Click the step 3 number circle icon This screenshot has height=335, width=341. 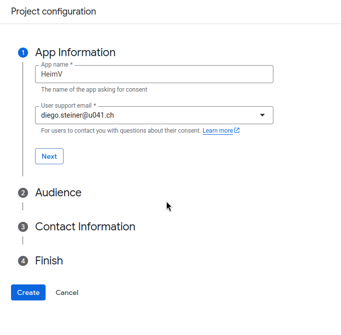pyautogui.click(x=23, y=227)
